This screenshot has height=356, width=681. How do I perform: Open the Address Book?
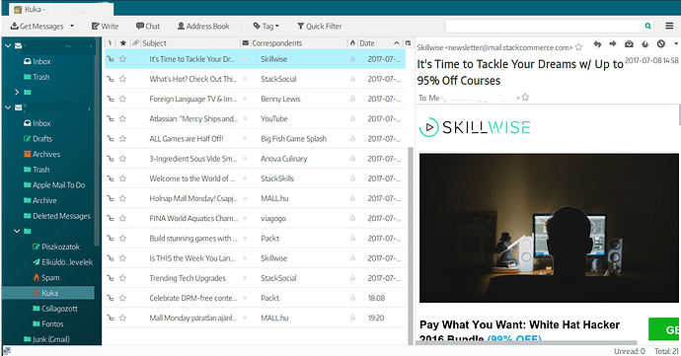click(x=203, y=26)
